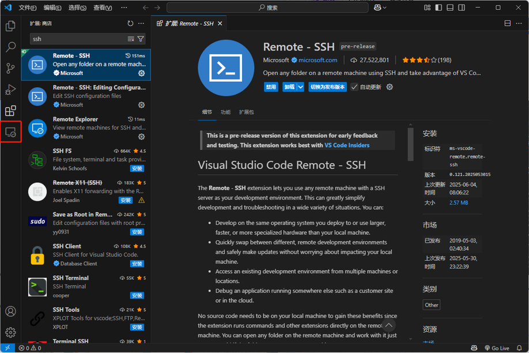Open the title bar overflow menu ellipsis

[x=124, y=7]
